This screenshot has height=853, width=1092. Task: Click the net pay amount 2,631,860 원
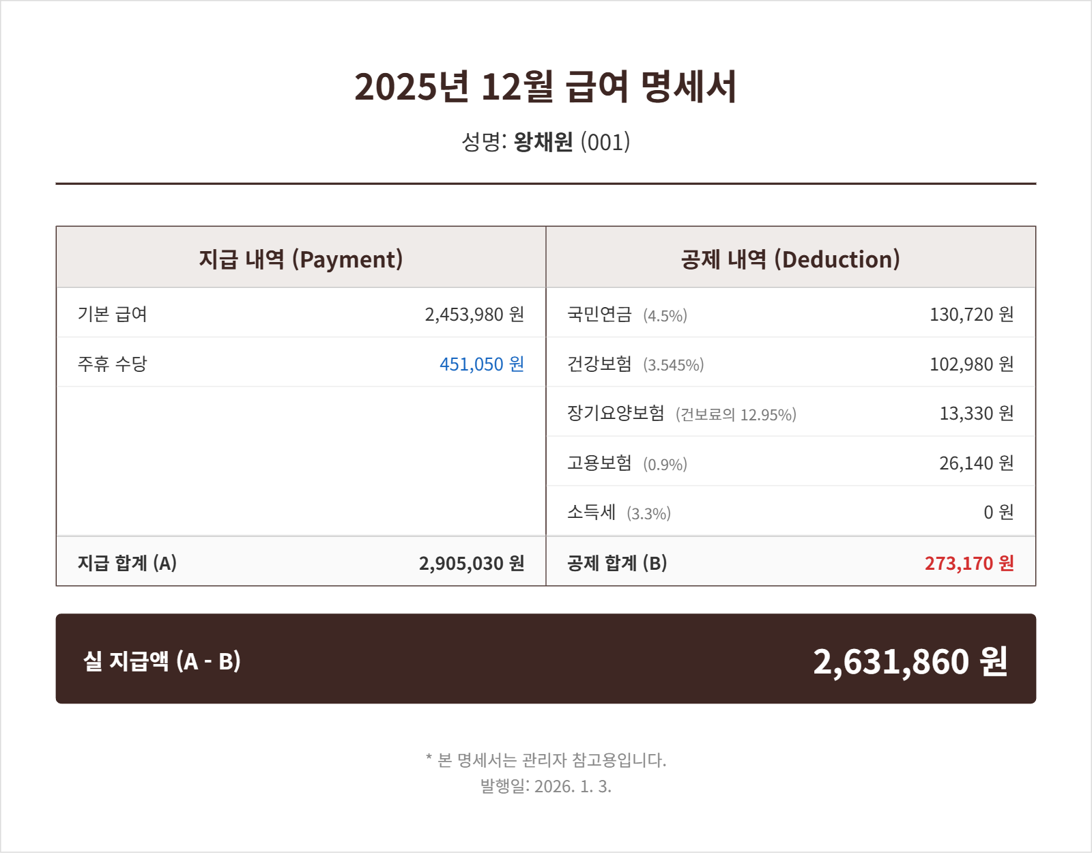click(x=910, y=661)
